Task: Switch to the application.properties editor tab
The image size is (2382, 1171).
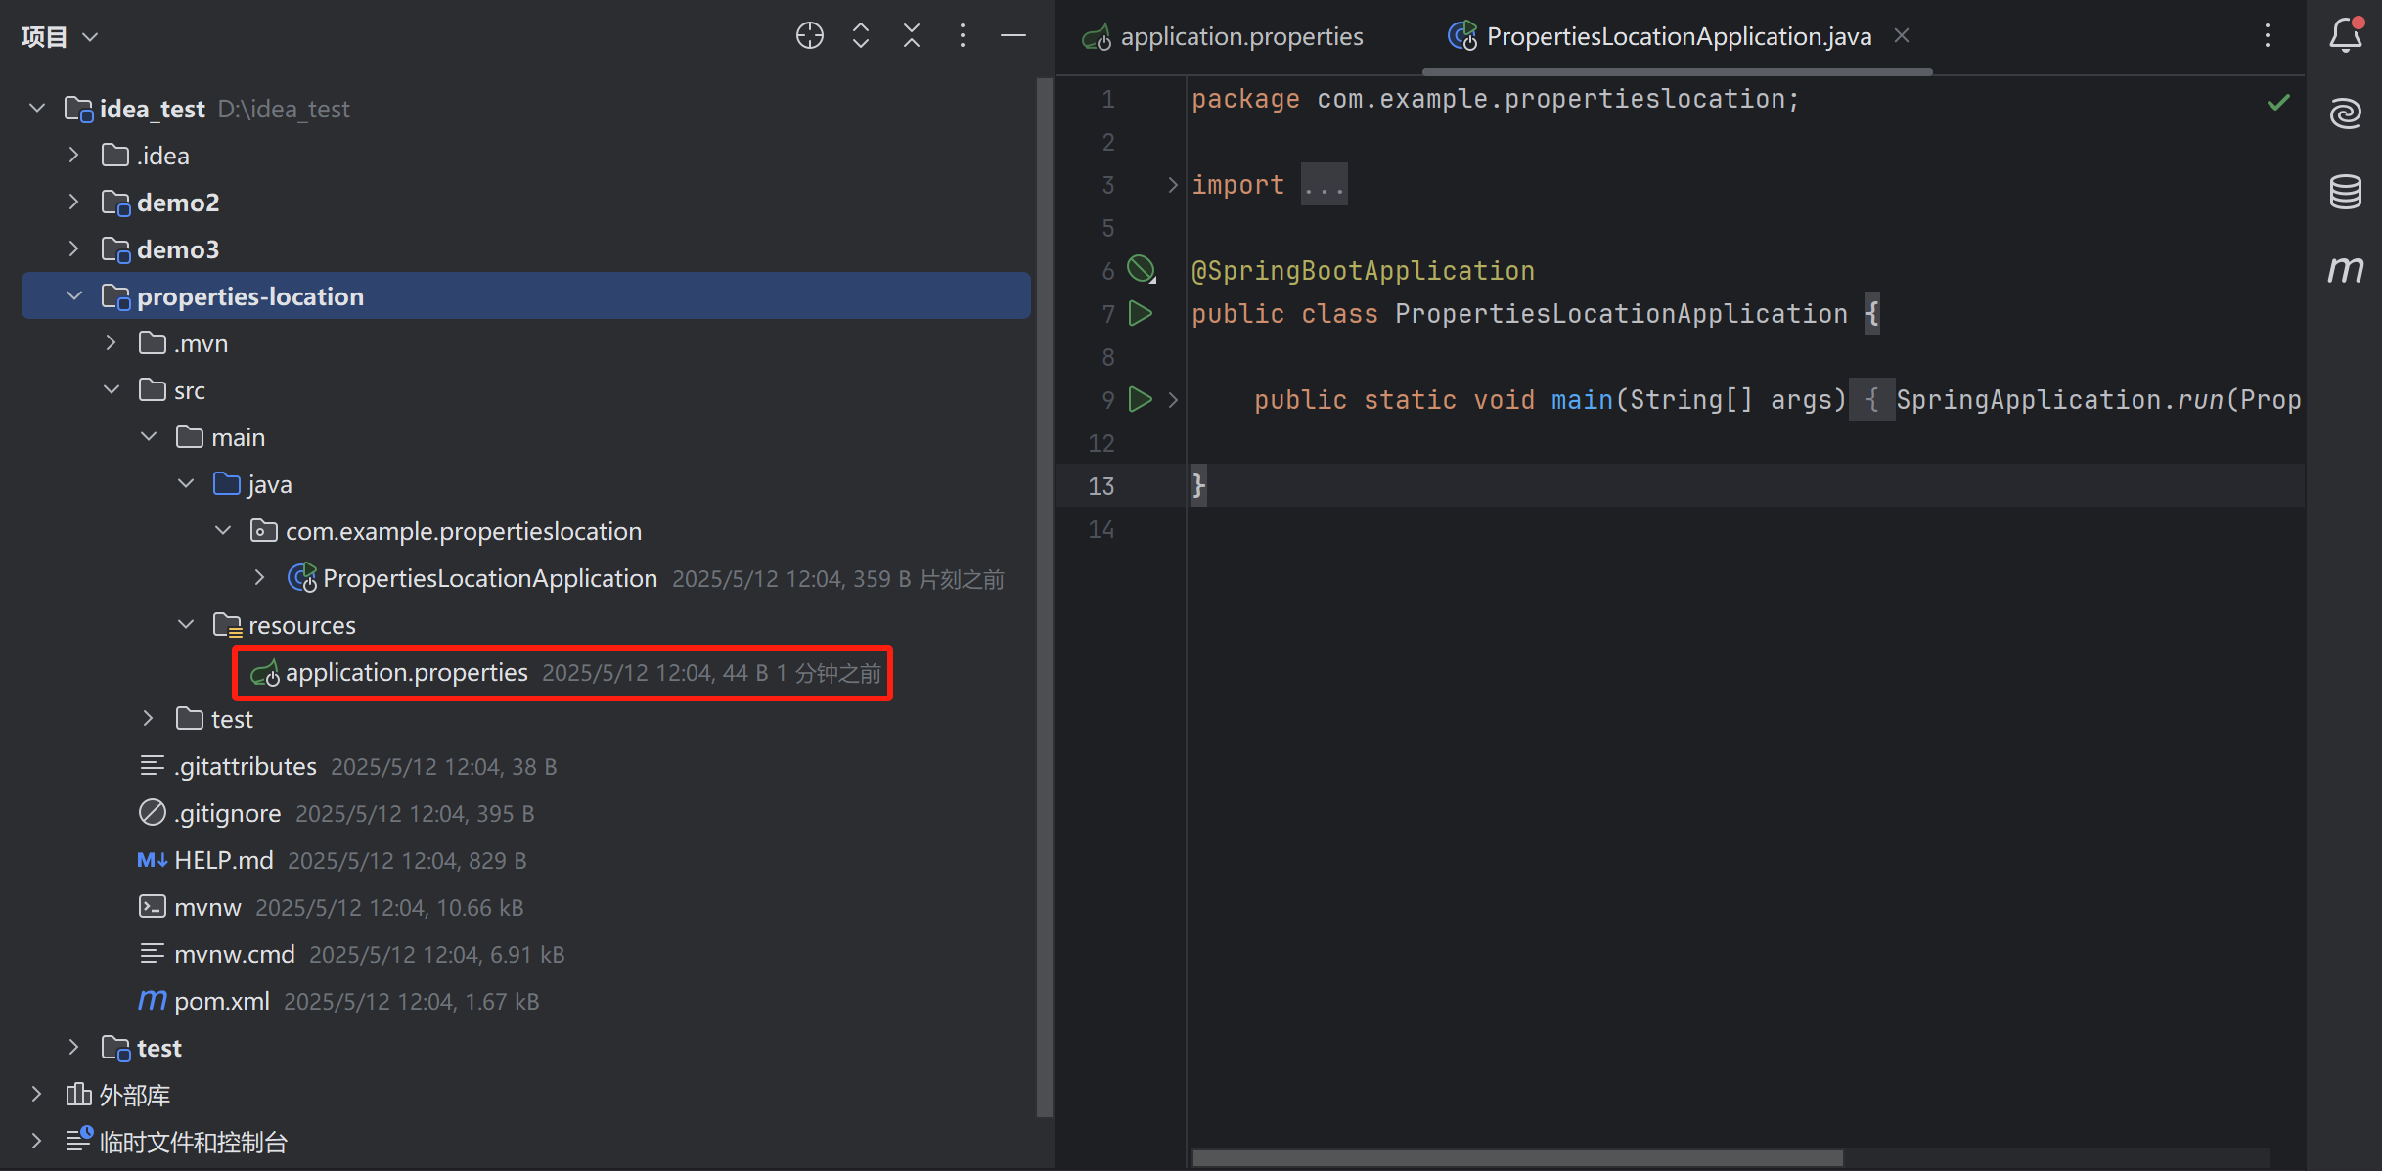Action: coord(1240,37)
